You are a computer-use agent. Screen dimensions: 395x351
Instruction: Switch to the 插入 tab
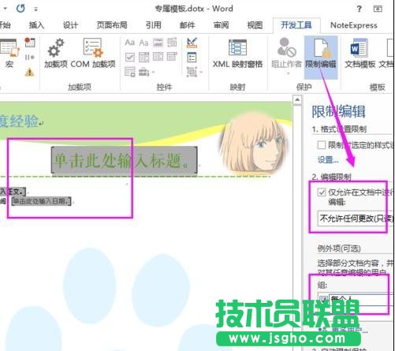36,25
